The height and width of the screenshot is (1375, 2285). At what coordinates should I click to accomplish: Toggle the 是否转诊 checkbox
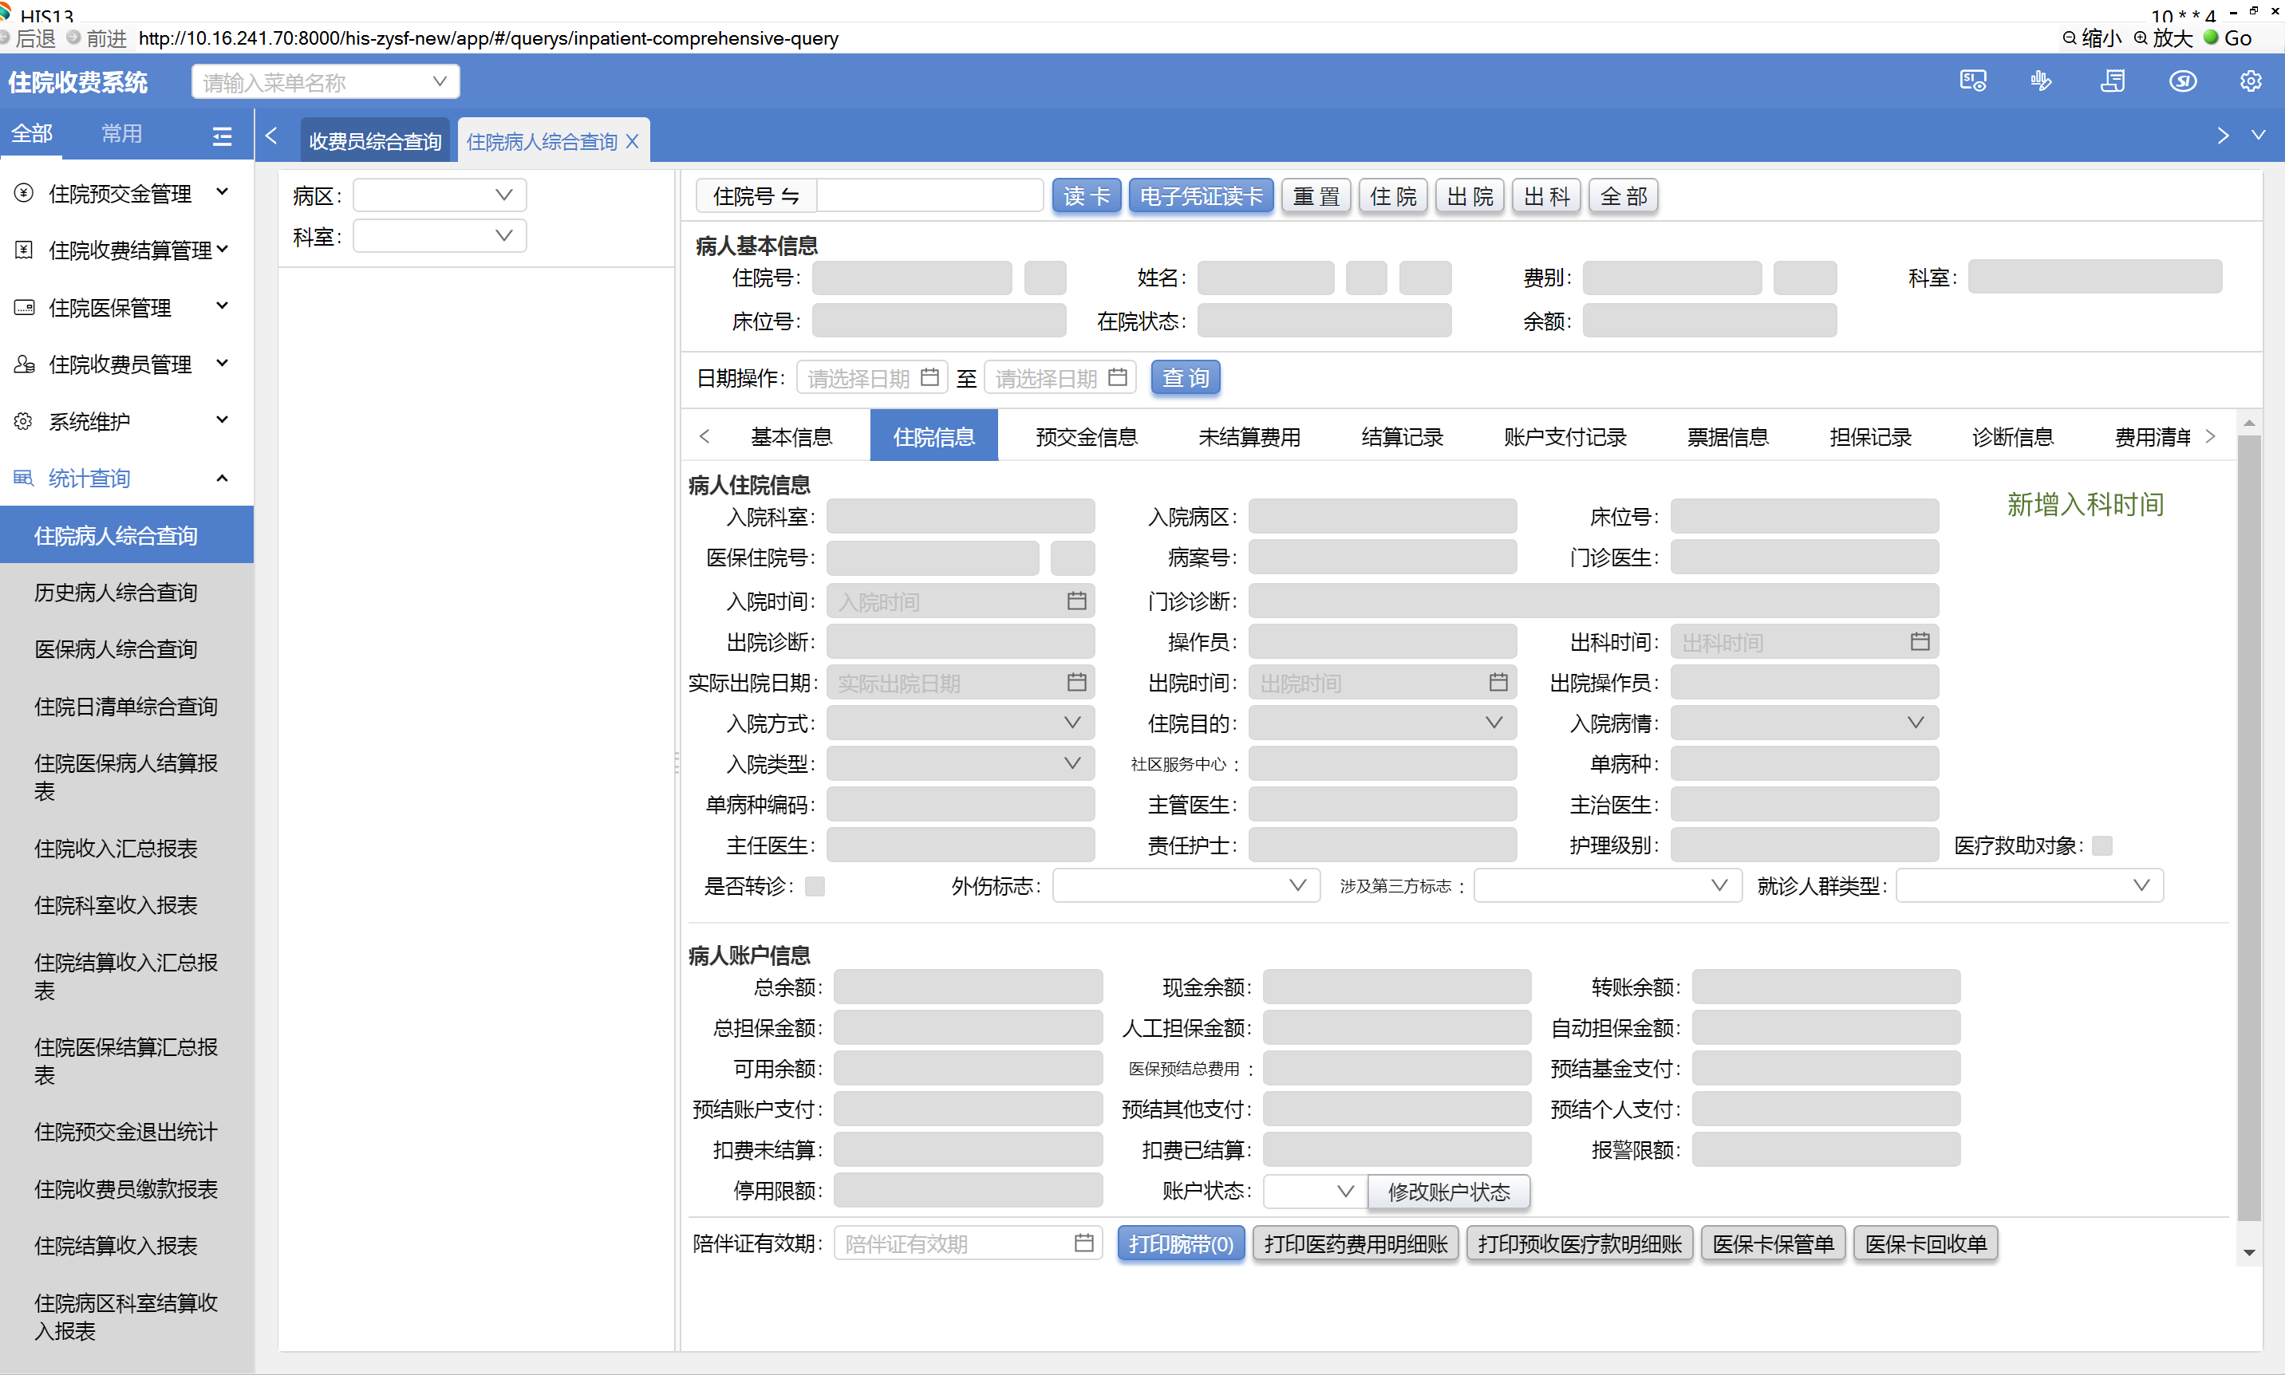coord(815,886)
